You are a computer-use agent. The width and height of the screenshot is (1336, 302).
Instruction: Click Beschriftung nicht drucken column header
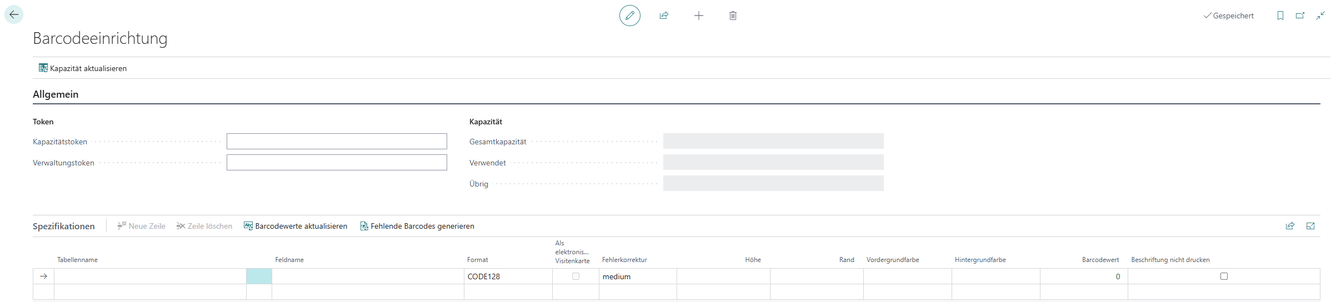1170,260
